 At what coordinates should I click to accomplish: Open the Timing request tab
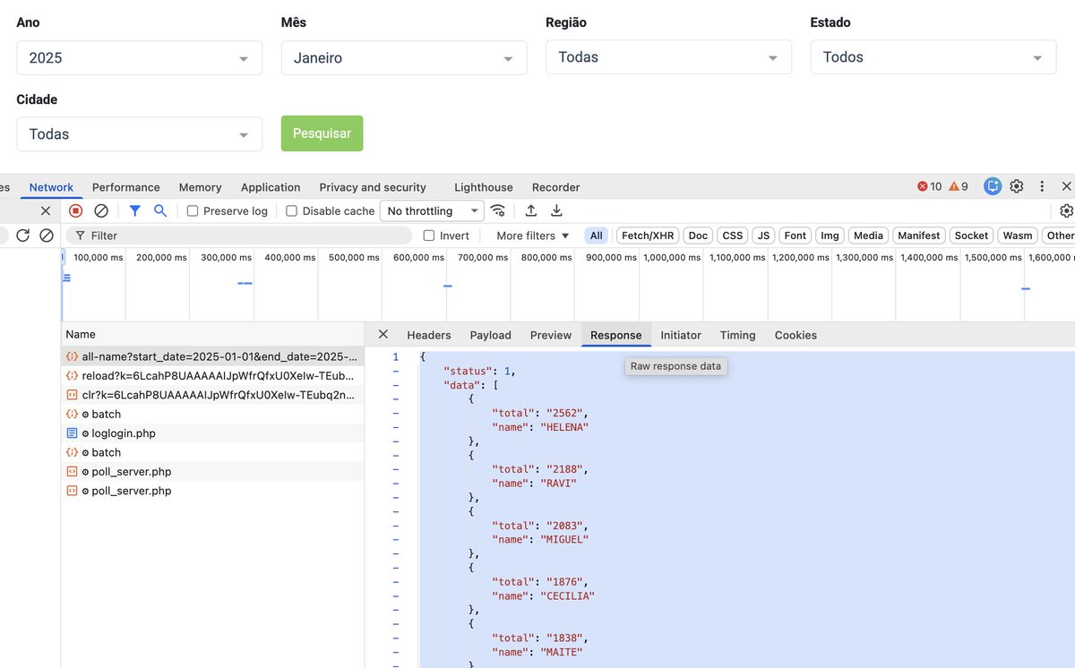click(x=738, y=335)
